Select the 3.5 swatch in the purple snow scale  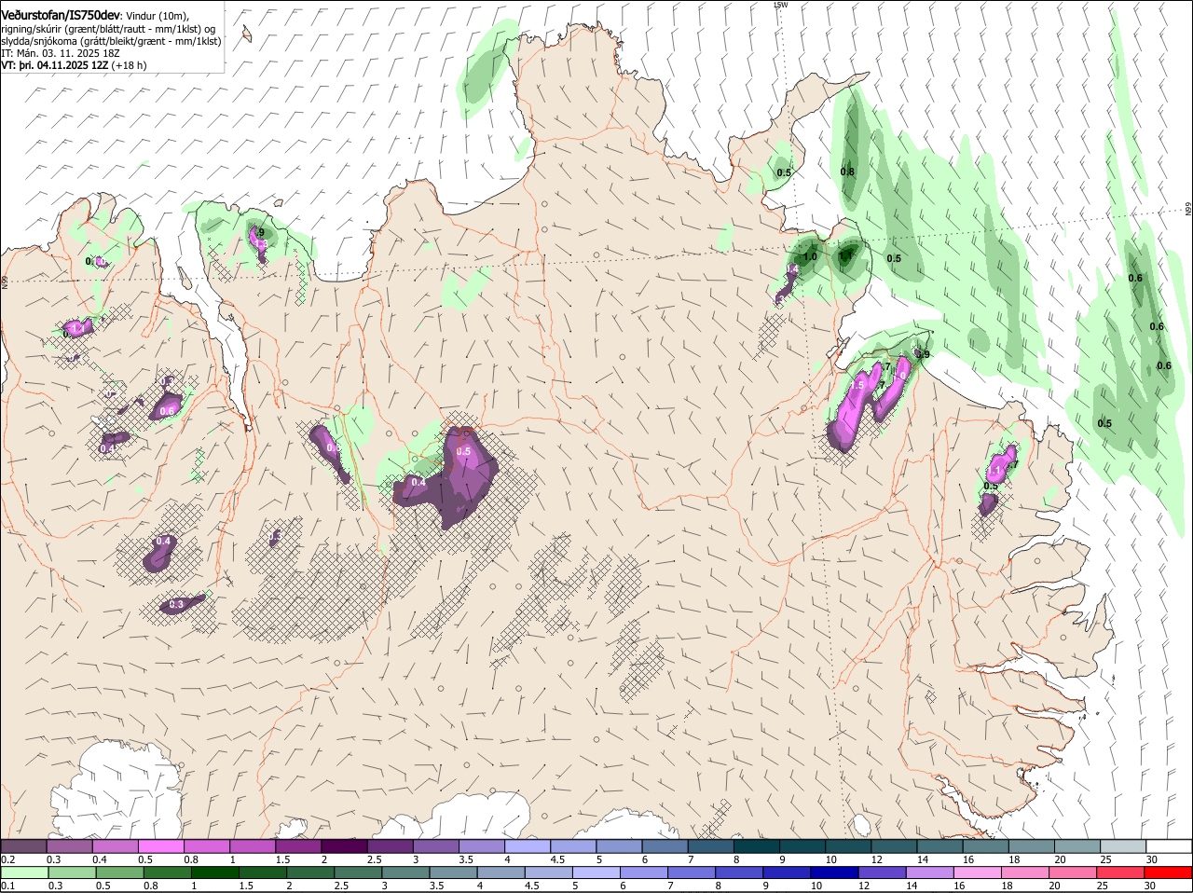pyautogui.click(x=481, y=845)
